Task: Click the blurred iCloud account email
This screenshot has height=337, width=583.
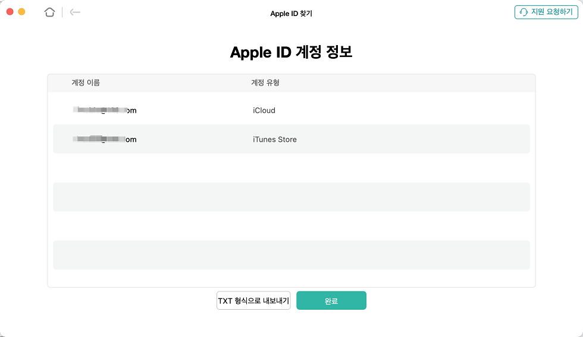Action: coord(105,110)
